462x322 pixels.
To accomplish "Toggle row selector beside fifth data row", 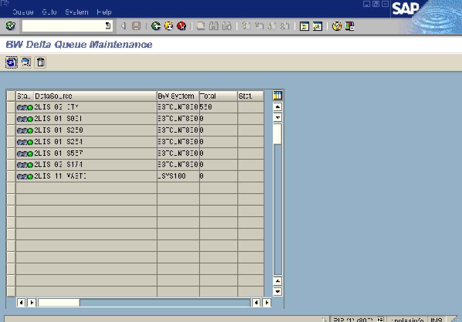I will (x=11, y=153).
